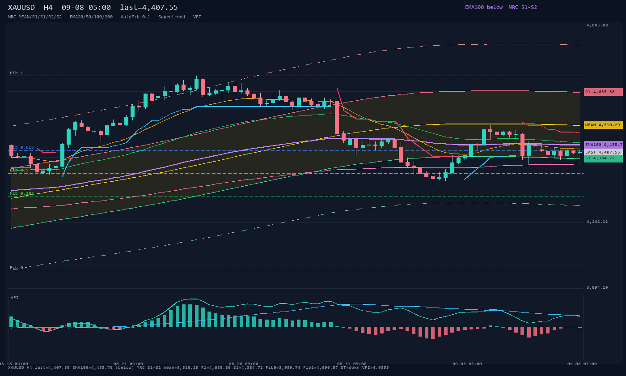Image resolution: width=626 pixels, height=376 pixels.
Task: Click the AutoFib 0-1 legend entry
Action: tap(135, 17)
